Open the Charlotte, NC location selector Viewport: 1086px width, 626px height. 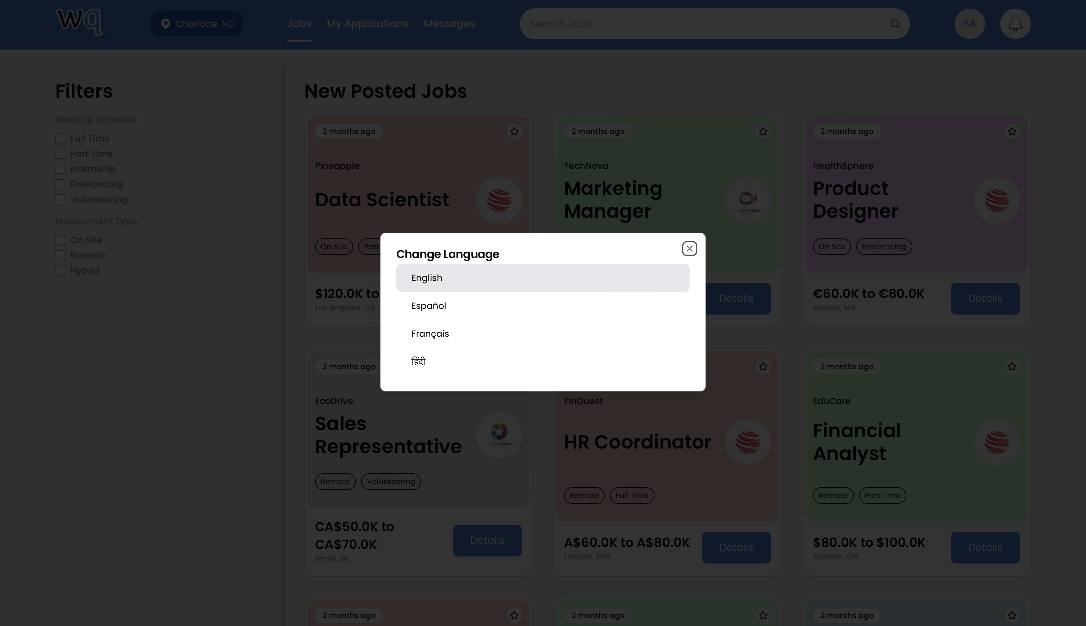[197, 24]
